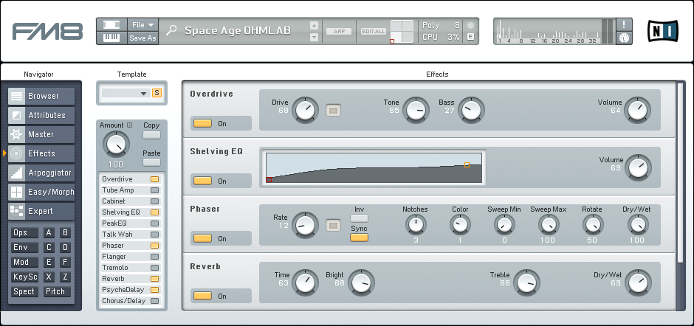Toggle the Phaser Sync button
694x326 pixels.
tap(359, 237)
